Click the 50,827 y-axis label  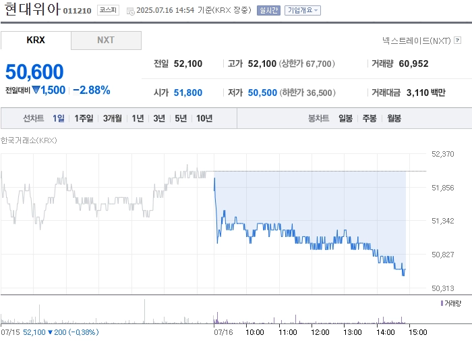443,255
